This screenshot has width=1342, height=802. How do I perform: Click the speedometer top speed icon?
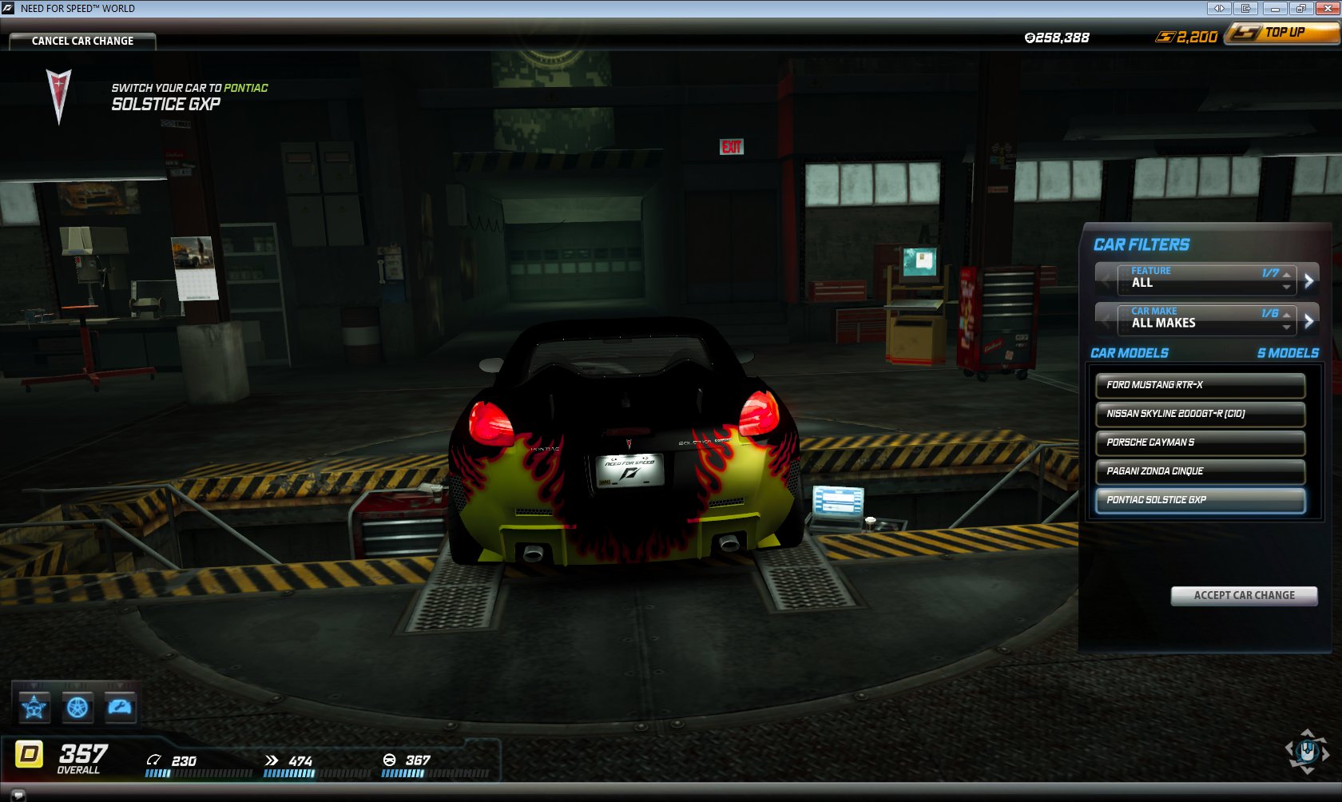tap(154, 760)
